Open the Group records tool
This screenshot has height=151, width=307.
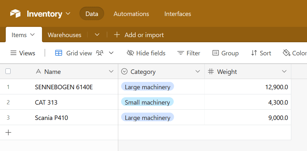226,53
